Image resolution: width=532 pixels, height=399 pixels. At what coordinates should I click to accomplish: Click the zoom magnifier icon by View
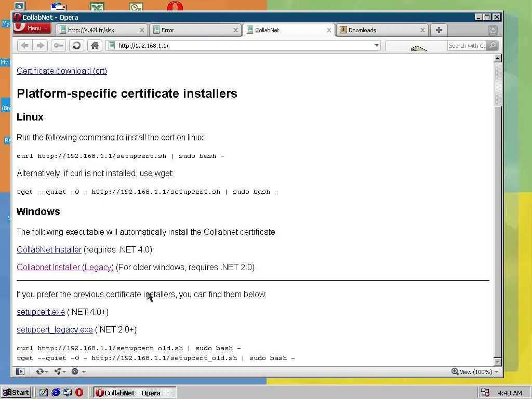click(455, 371)
